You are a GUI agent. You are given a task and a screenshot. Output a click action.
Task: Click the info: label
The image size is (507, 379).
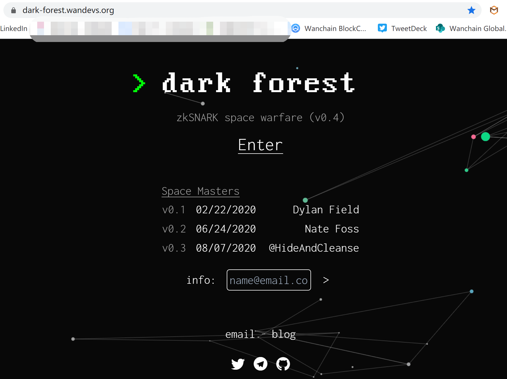pos(201,280)
